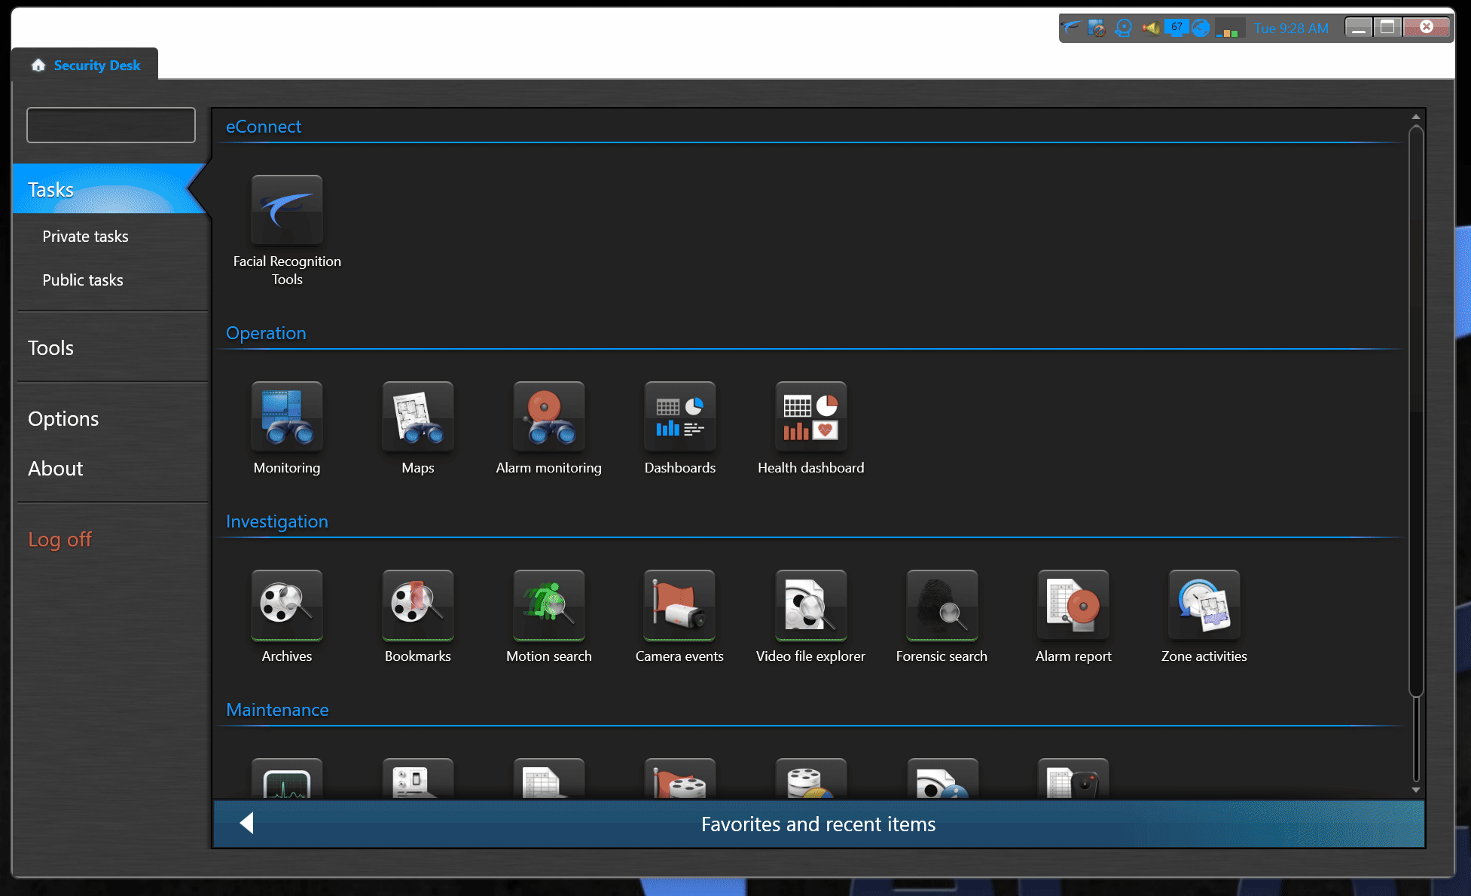Click the Dashboards task icon

click(680, 417)
